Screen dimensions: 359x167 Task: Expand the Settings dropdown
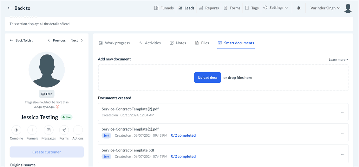[x=276, y=8]
